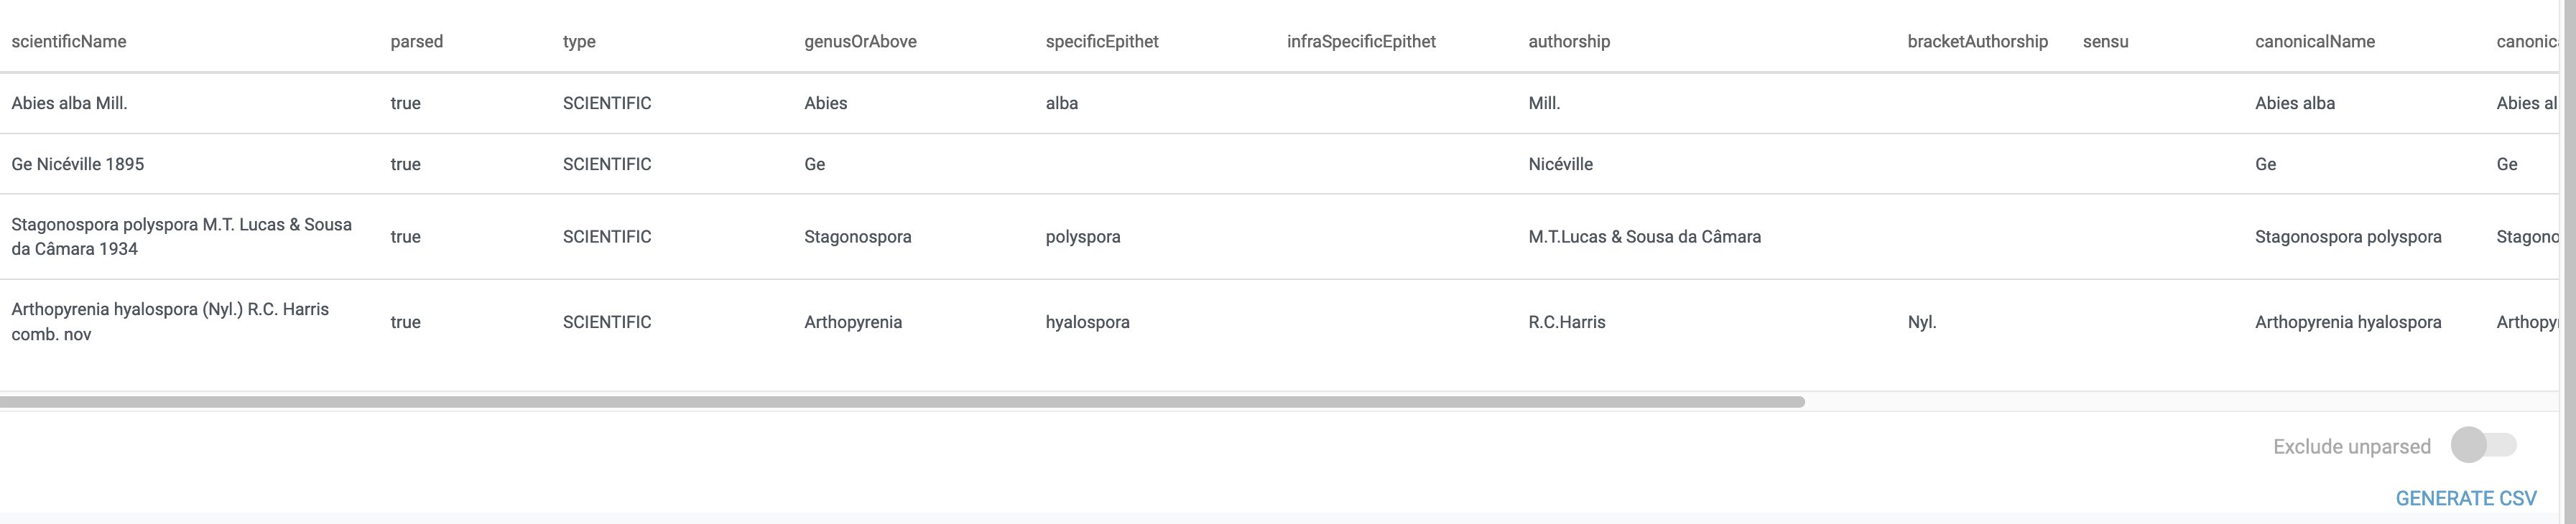Select the Stagonospora polyspora scientific name cell

pos(181,236)
